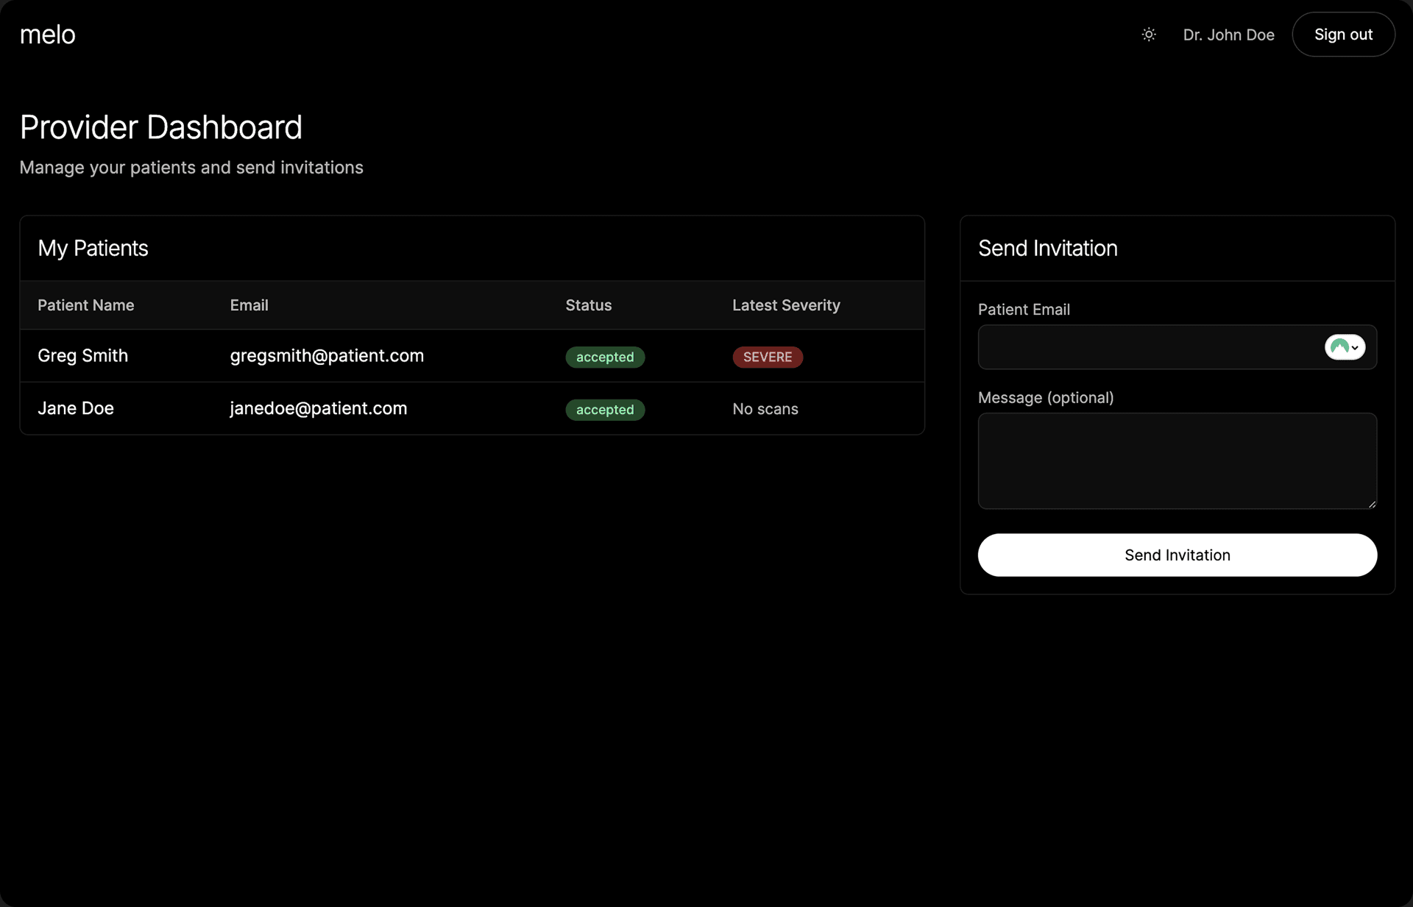Image resolution: width=1413 pixels, height=907 pixels.
Task: Click the Dr. John Doe username
Action: pos(1228,35)
